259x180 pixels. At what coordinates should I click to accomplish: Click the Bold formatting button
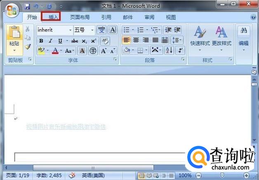41,41
